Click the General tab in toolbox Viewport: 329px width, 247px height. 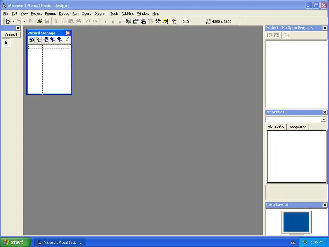point(11,35)
